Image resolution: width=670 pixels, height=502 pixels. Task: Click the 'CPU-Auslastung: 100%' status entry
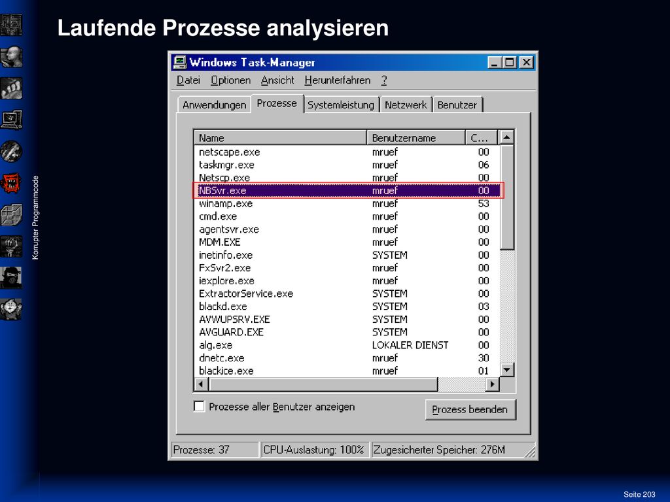[x=315, y=450]
